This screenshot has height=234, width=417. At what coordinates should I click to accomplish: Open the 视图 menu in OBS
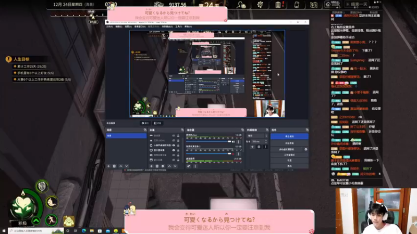128,27
